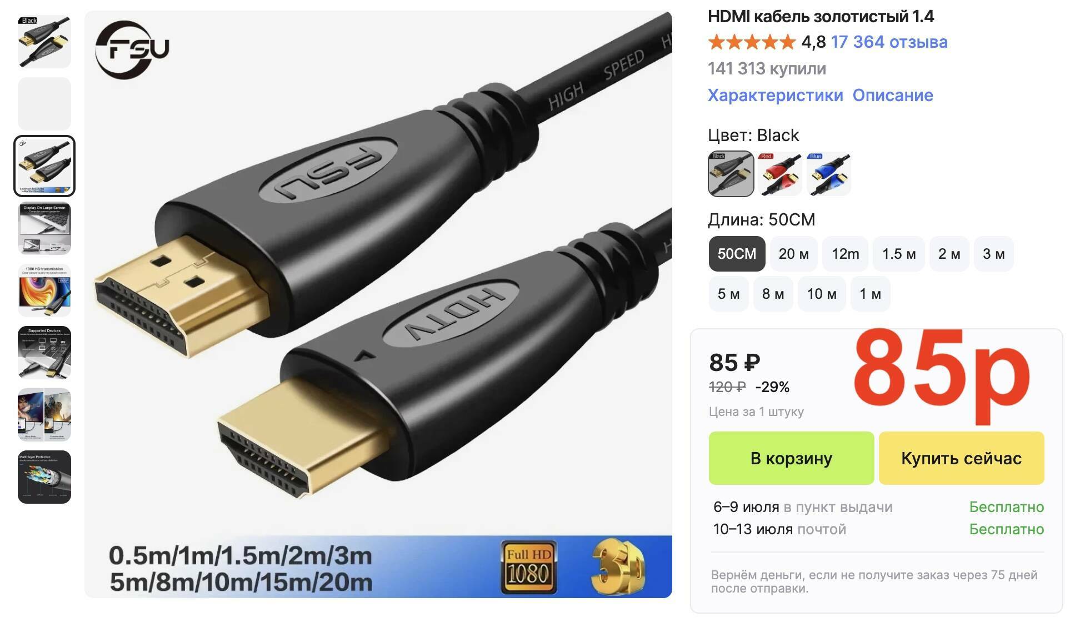View the Multi-layer Protection thumbnail
Viewport: 1075px width, 622px height.
[44, 477]
